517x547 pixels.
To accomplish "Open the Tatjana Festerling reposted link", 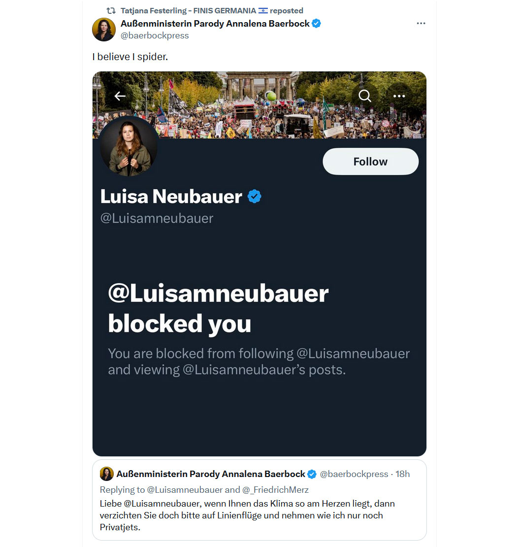I will pos(212,11).
